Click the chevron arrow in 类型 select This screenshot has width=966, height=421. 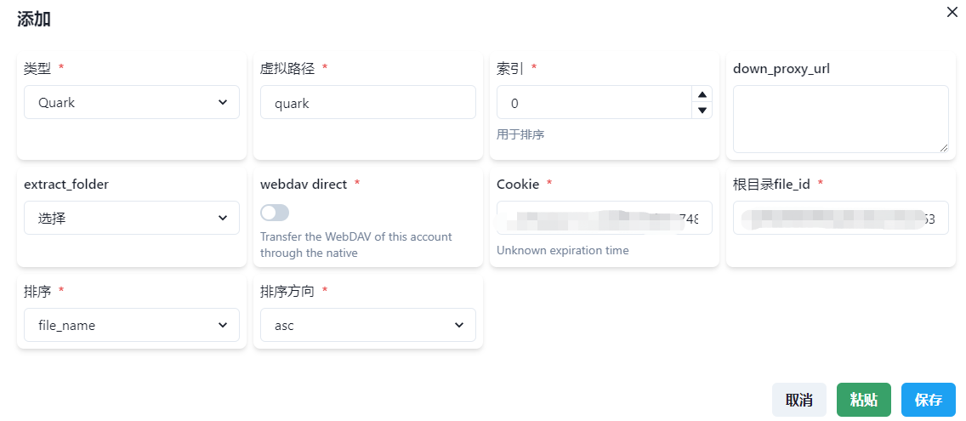pyautogui.click(x=223, y=102)
